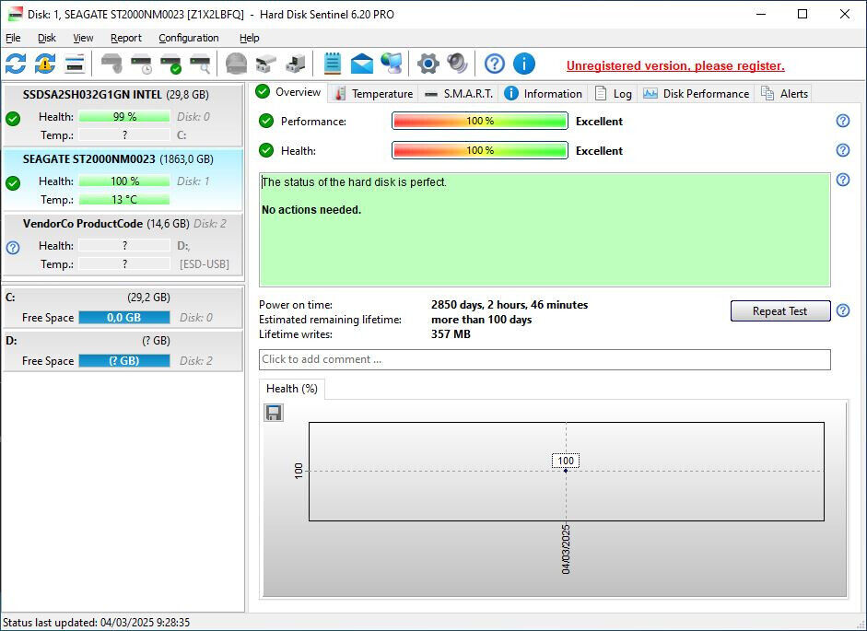Click the speaker sound toolbar icon
The width and height of the screenshot is (867, 631).
pyautogui.click(x=457, y=64)
